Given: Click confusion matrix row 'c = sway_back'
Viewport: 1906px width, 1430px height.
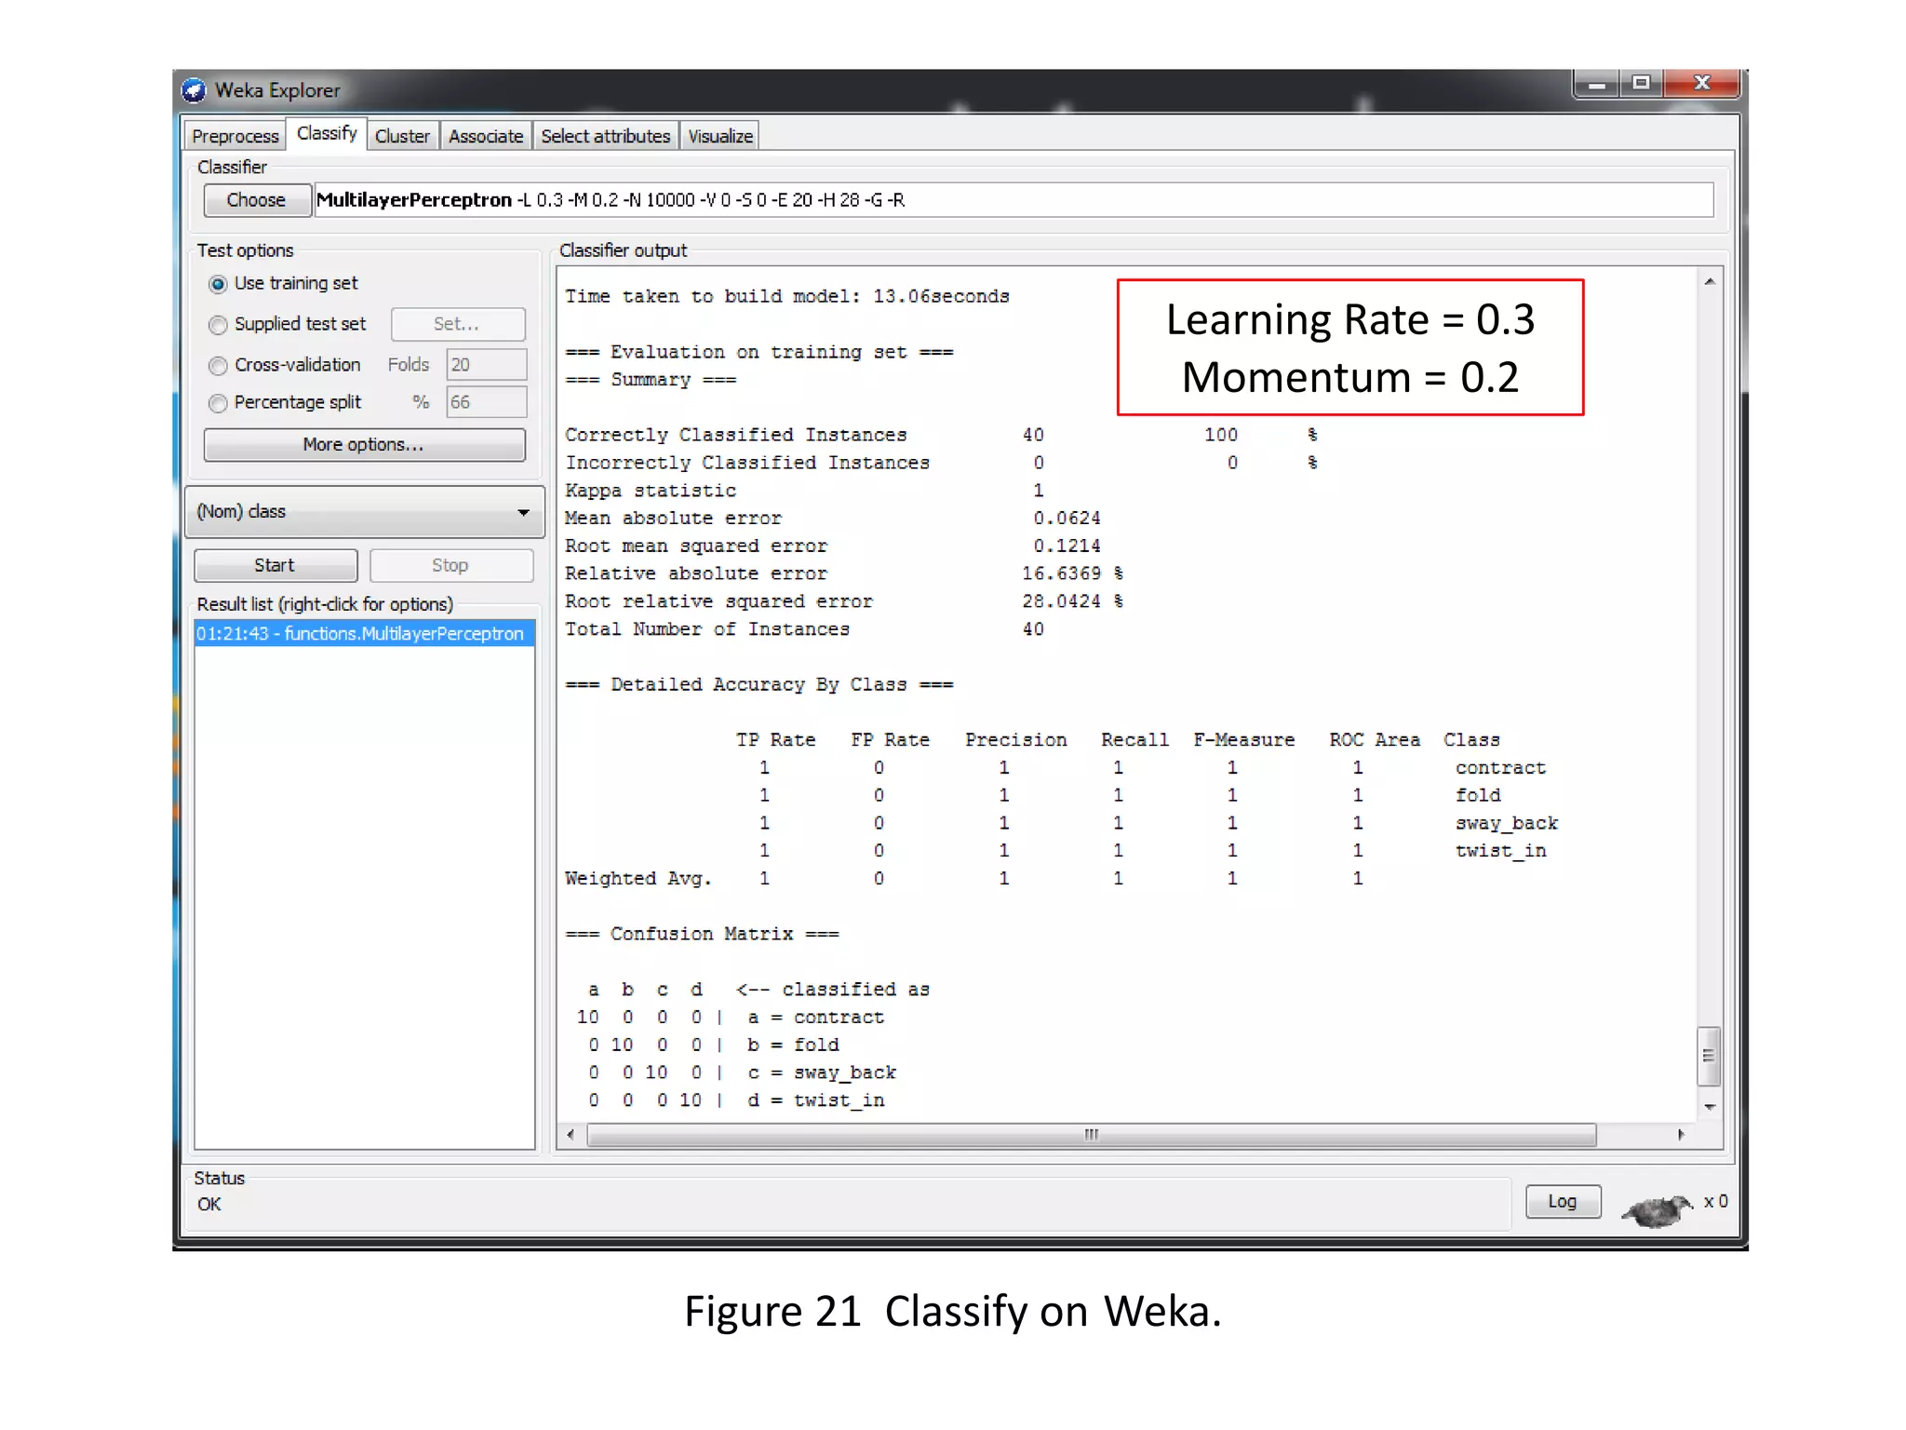Looking at the screenshot, I should [742, 1073].
